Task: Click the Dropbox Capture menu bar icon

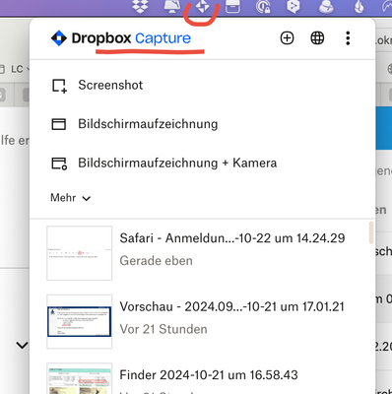Action: pos(203,7)
